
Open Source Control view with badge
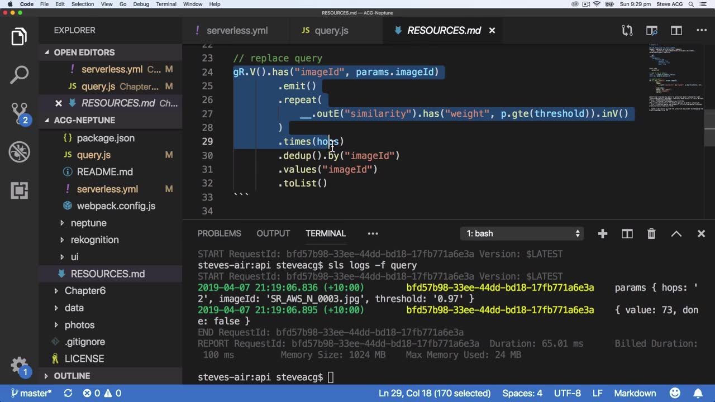click(x=19, y=113)
